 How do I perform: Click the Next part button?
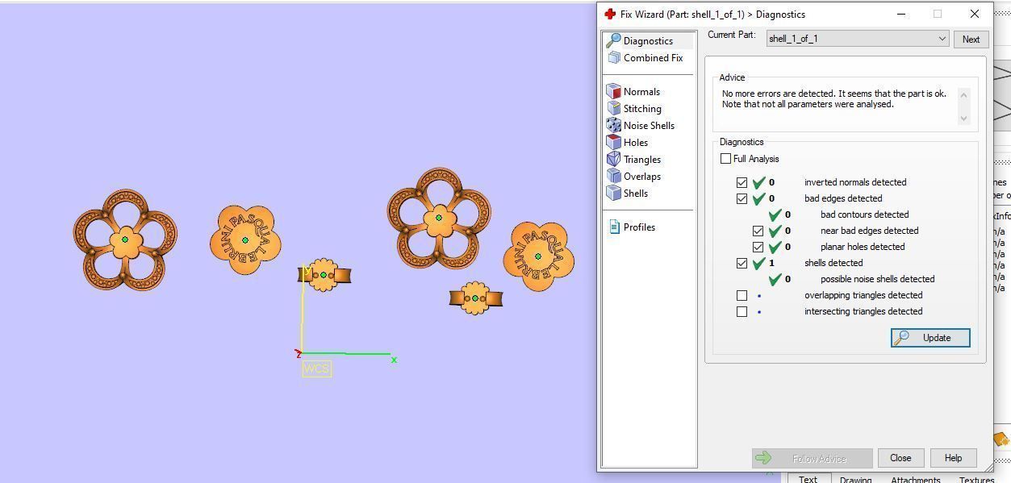pos(971,39)
